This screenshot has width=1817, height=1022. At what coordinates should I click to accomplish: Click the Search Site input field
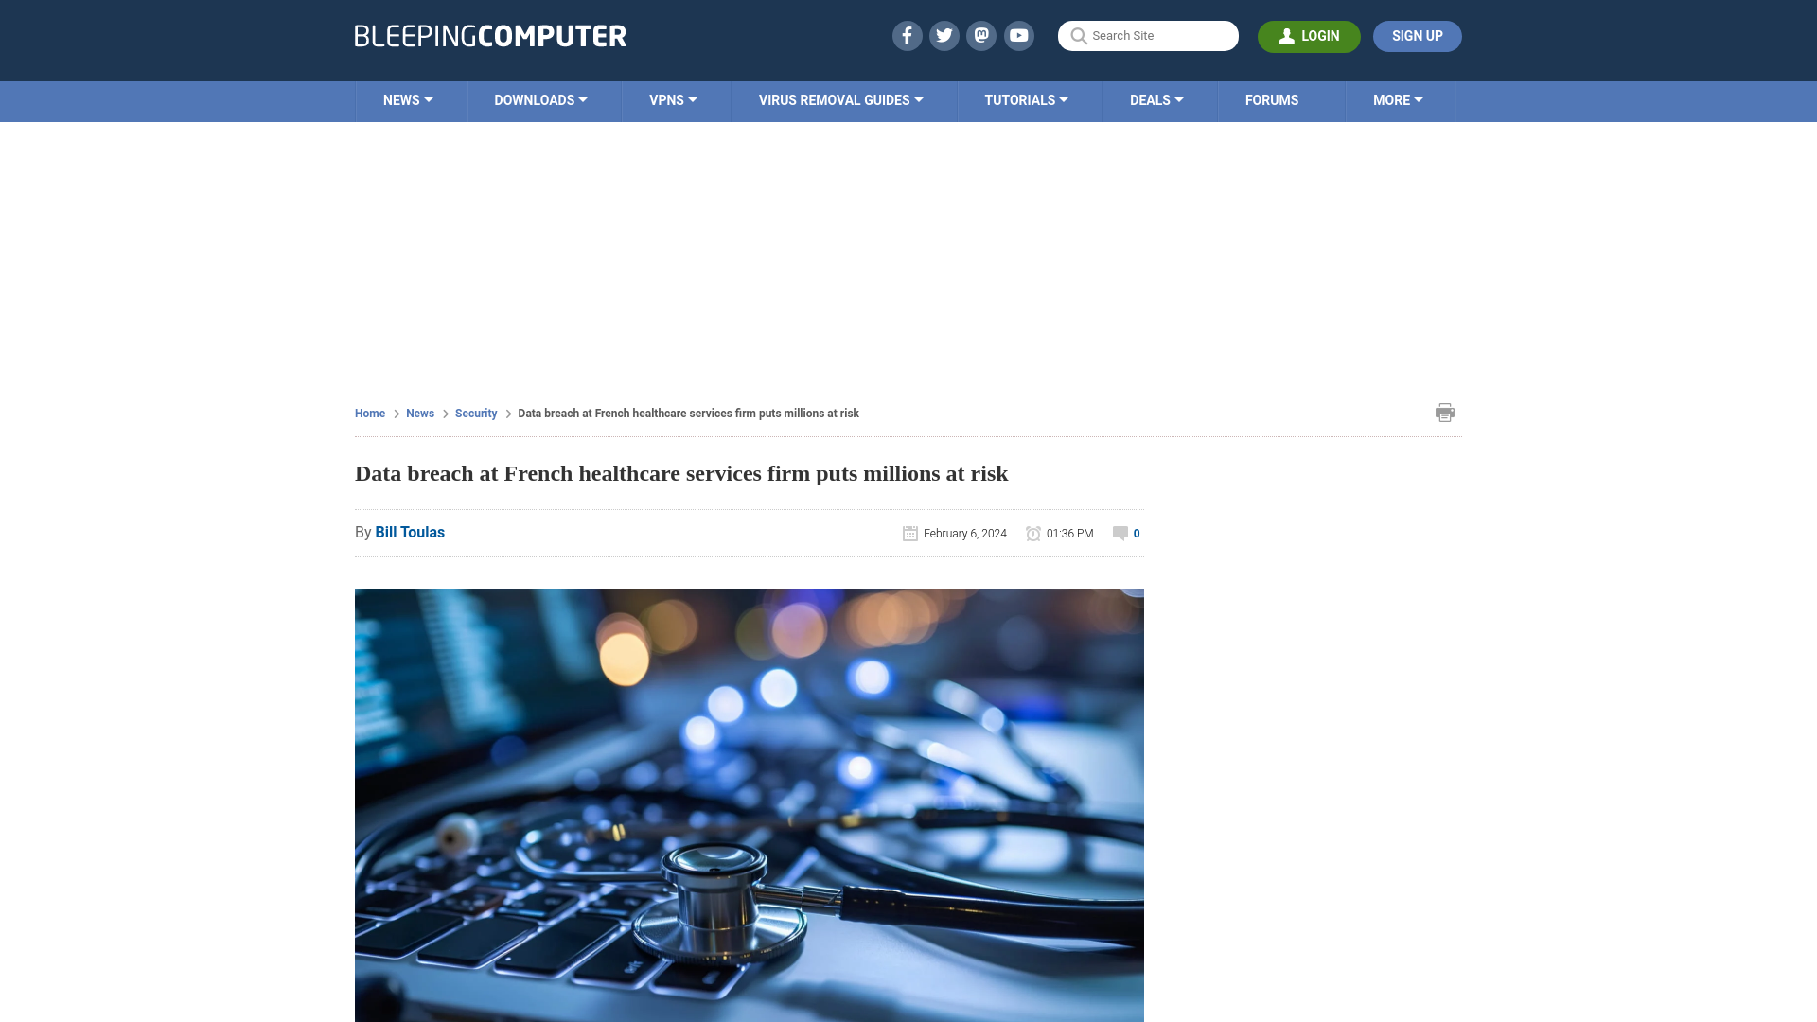click(x=1148, y=35)
